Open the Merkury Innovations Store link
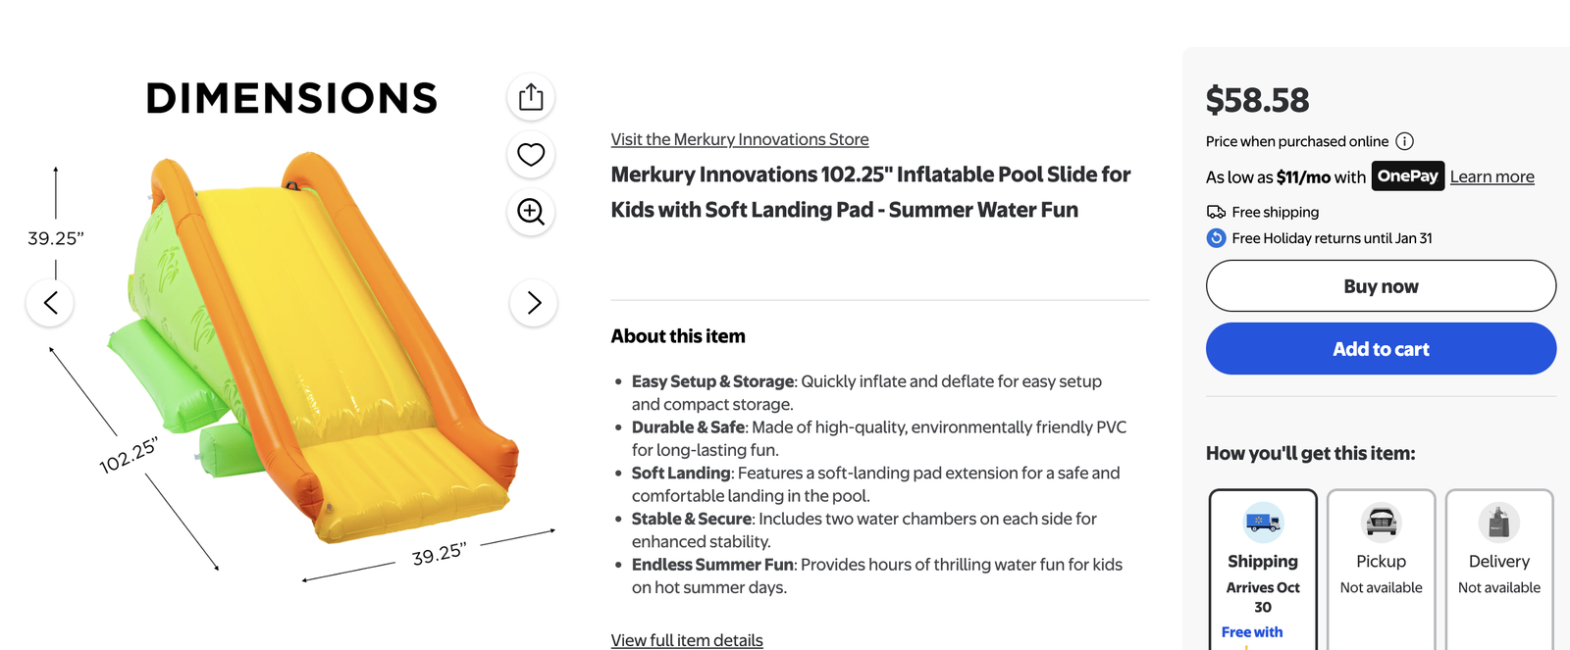This screenshot has width=1570, height=650. (x=740, y=139)
